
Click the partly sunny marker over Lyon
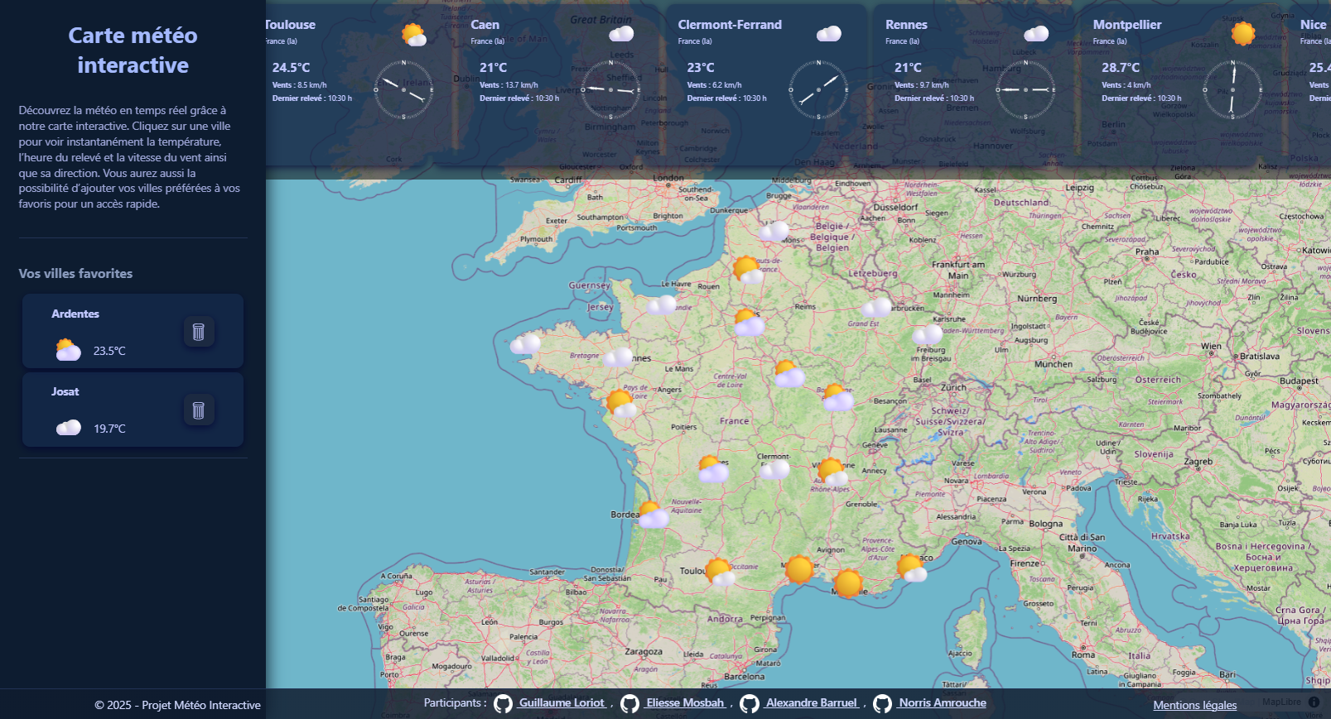pyautogui.click(x=831, y=472)
